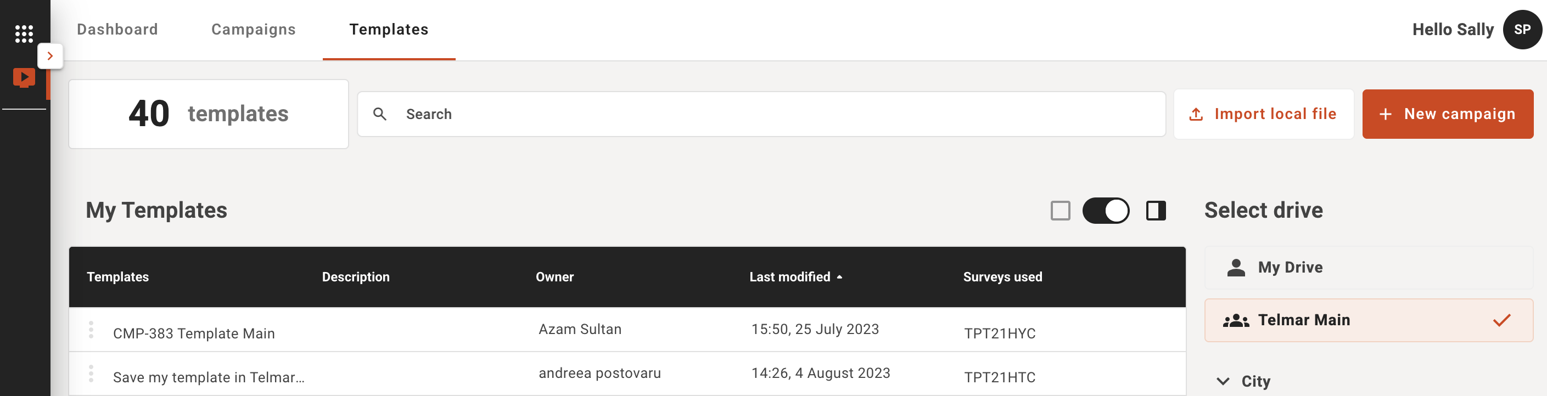Open the apps grid launcher icon
The width and height of the screenshot is (1547, 396).
[24, 33]
